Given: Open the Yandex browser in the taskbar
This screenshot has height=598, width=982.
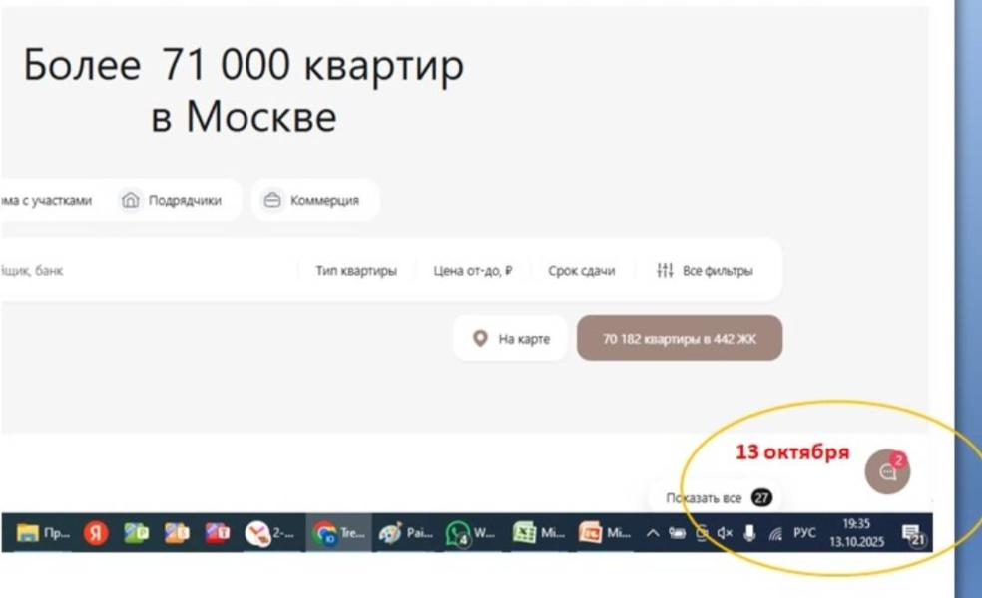Looking at the screenshot, I should coord(96,533).
